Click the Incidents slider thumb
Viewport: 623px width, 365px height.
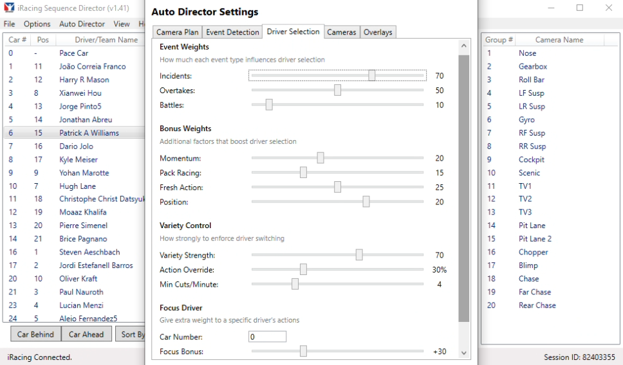pos(372,76)
